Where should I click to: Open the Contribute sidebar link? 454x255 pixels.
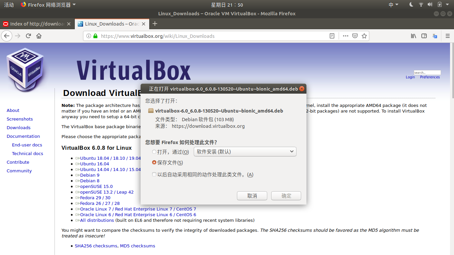[x=18, y=162]
